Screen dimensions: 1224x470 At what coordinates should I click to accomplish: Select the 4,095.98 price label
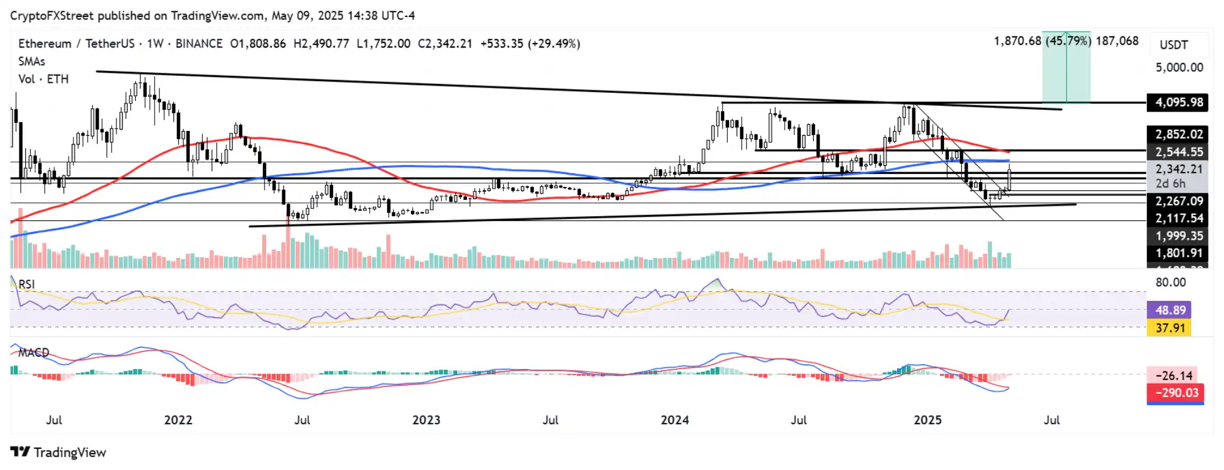pos(1178,102)
